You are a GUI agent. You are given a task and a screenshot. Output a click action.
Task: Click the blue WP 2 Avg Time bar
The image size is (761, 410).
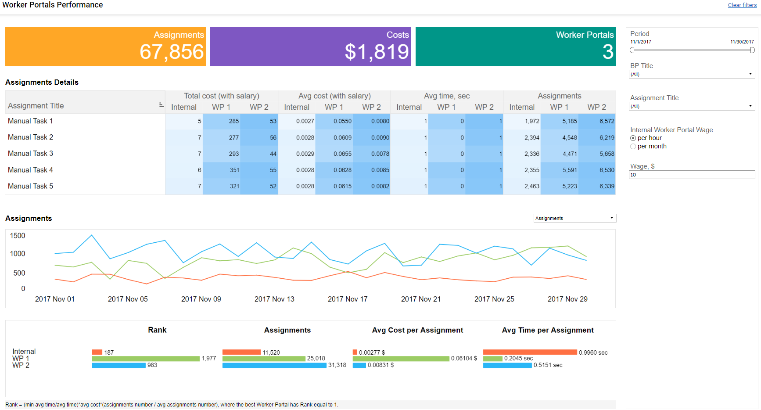(x=507, y=365)
